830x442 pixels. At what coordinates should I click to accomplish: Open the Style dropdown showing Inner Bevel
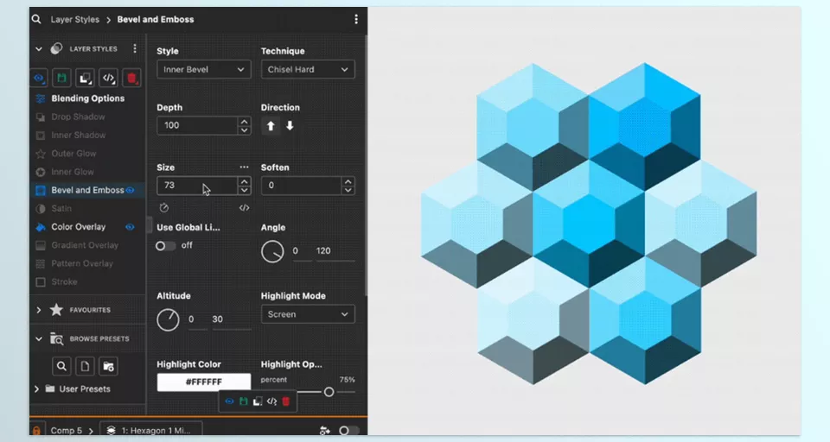[x=203, y=69]
